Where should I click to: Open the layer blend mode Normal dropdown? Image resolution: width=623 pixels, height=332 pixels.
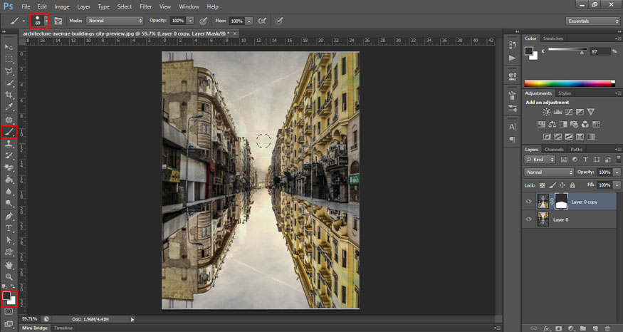click(549, 172)
